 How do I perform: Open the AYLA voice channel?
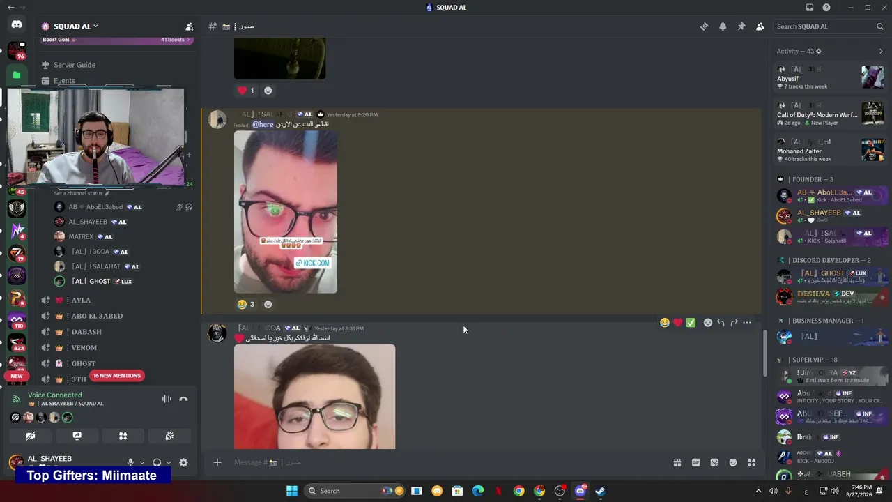coord(81,301)
